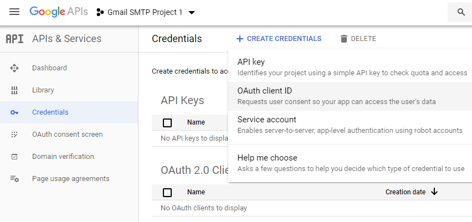Click the Library sidebar icon
The width and height of the screenshot is (472, 222).
(x=14, y=90)
